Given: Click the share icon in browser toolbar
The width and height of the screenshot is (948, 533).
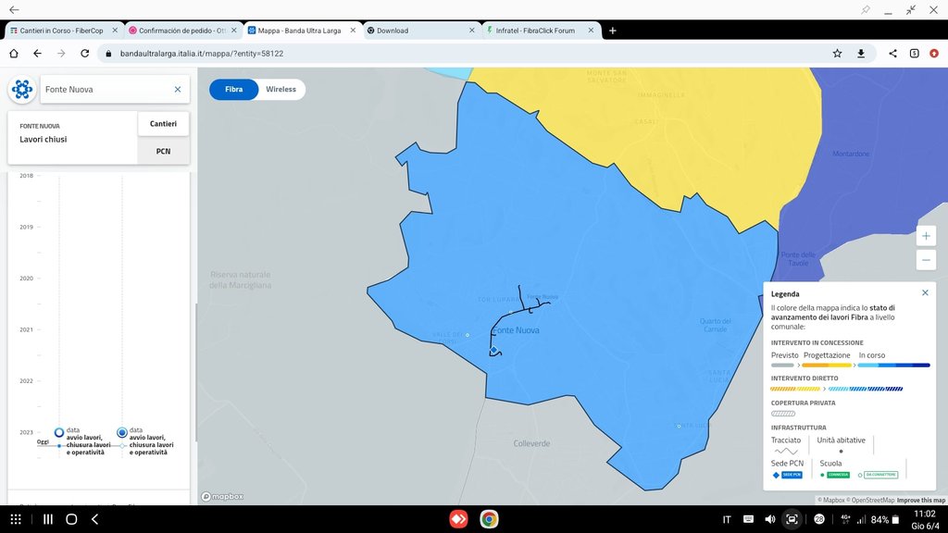Looking at the screenshot, I should coord(892,54).
